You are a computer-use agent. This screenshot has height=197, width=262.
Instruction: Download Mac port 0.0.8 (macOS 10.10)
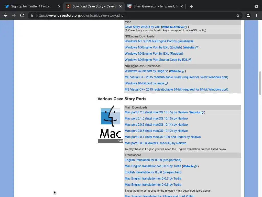coord(156,131)
